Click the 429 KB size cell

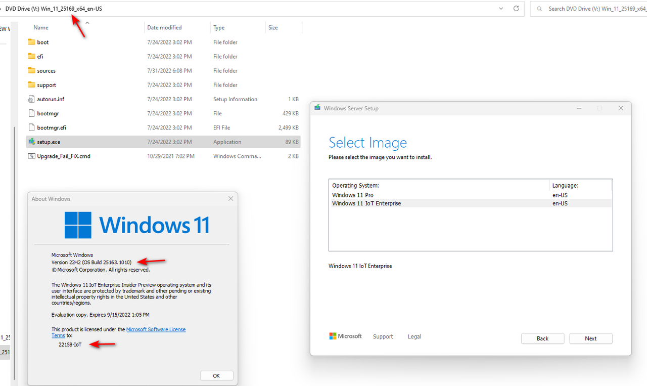pyautogui.click(x=291, y=114)
